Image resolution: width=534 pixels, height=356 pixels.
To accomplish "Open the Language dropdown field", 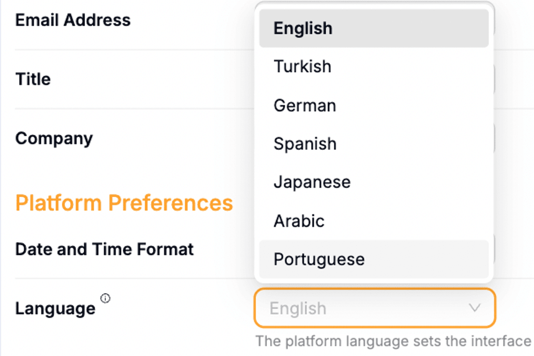I will point(374,308).
